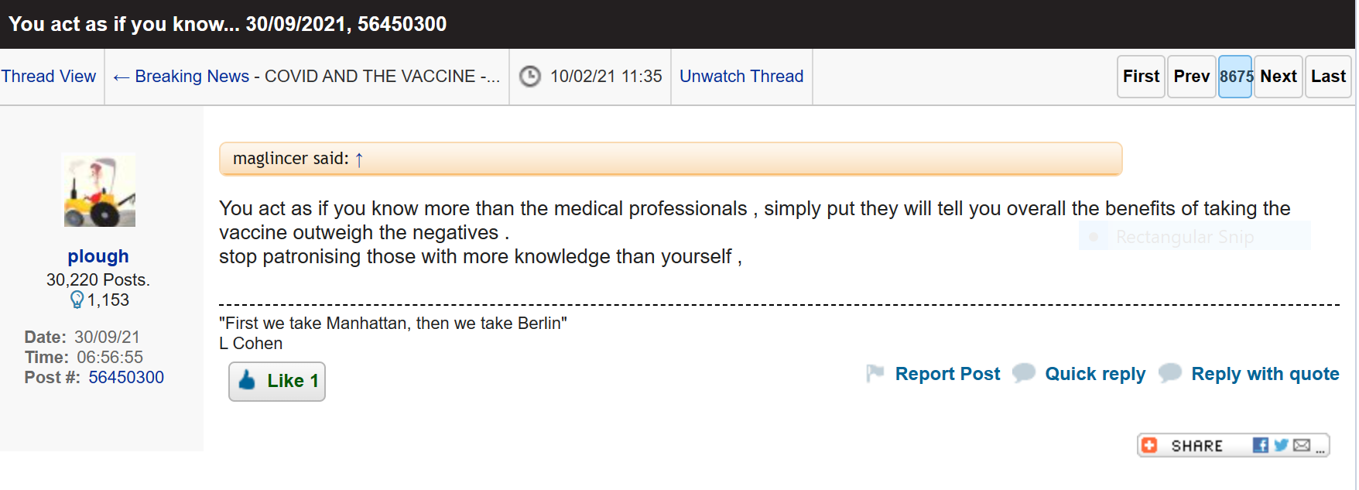The height and width of the screenshot is (490, 1359).
Task: Go to Next page
Action: tap(1279, 77)
